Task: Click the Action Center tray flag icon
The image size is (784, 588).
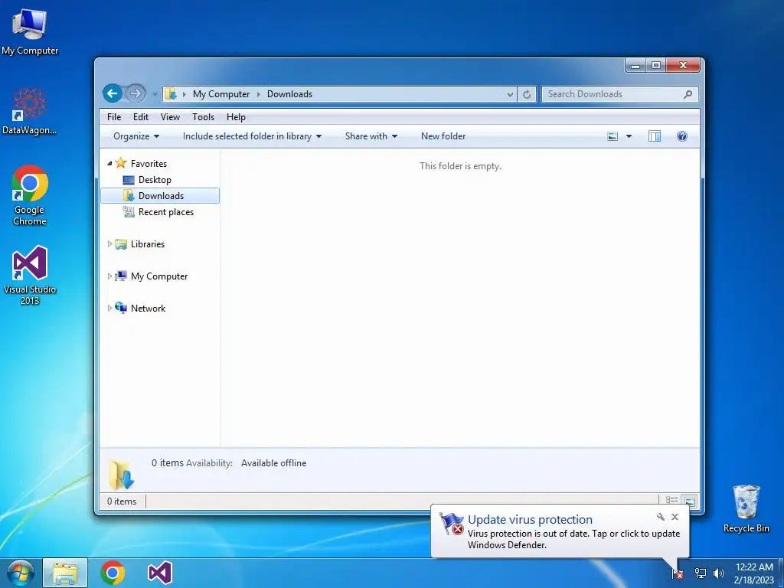Action: click(x=678, y=573)
